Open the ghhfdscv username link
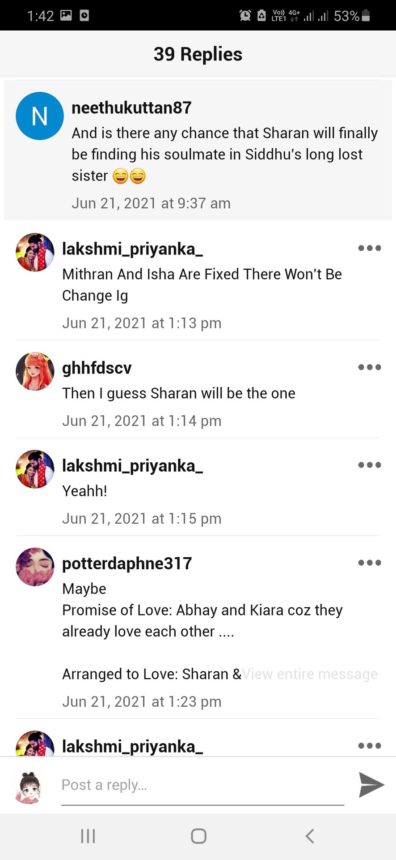Viewport: 396px width, 860px height. [97, 368]
